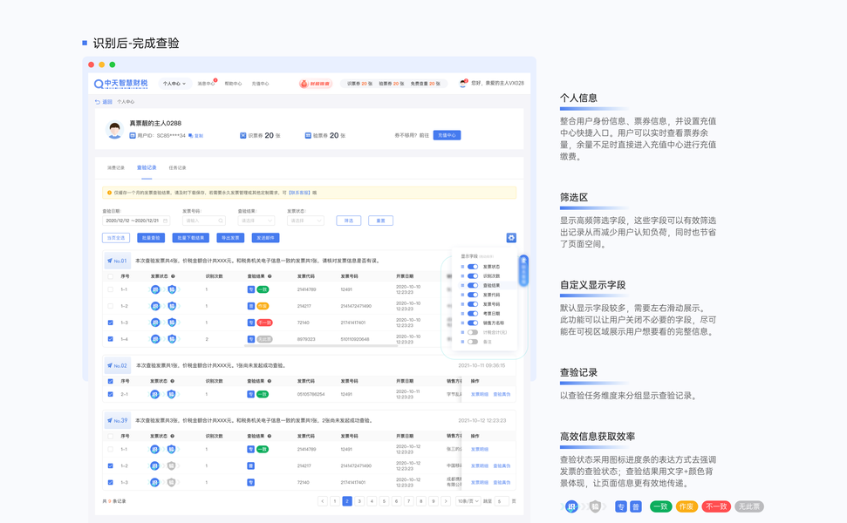The width and height of the screenshot is (847, 523).
Task: Uncheck row 2-1 checkbox in No.02 table
Action: [x=110, y=395]
